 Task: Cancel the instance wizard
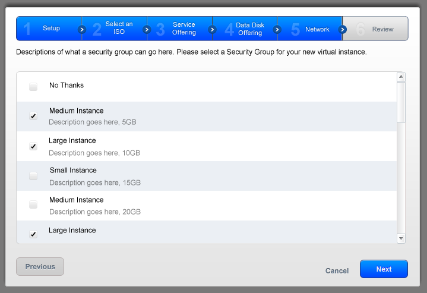337,270
